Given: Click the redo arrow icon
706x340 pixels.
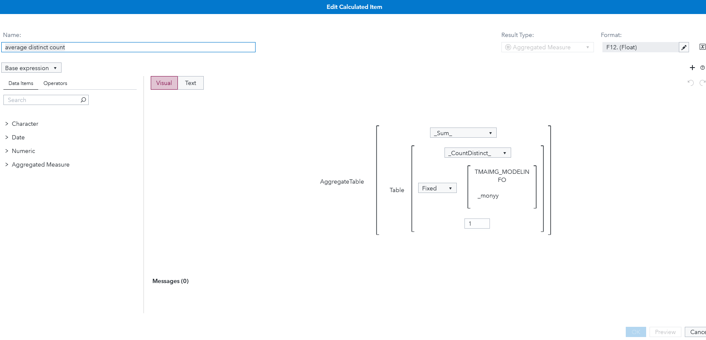Looking at the screenshot, I should (x=703, y=83).
